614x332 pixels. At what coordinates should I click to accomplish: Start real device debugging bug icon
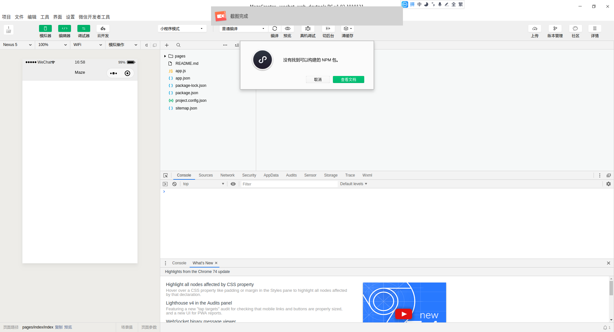click(308, 28)
